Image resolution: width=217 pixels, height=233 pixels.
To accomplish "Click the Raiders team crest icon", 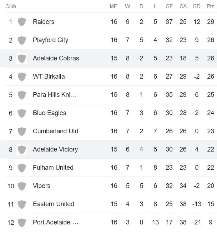I will pos(22,22).
